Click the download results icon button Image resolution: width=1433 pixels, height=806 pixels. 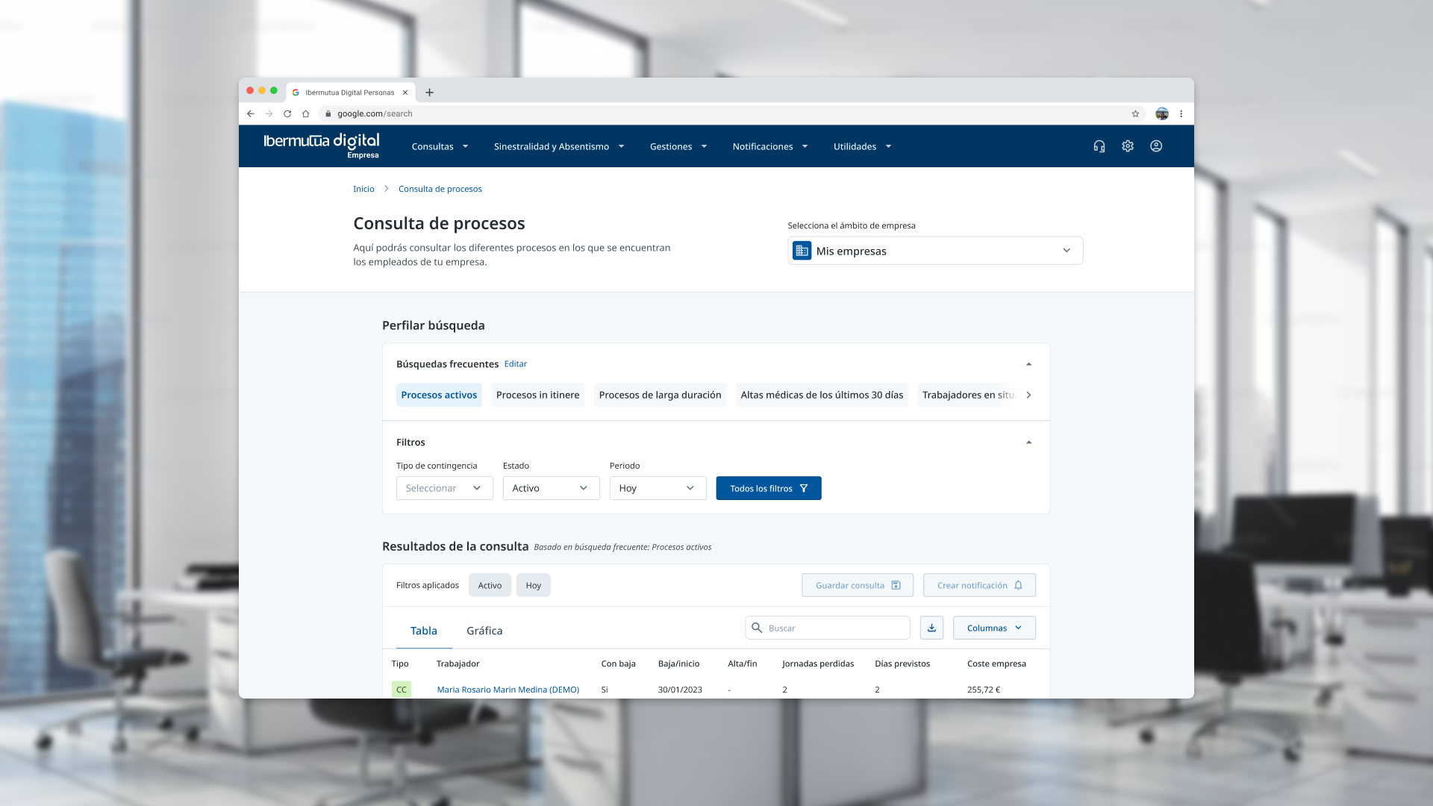coord(931,628)
